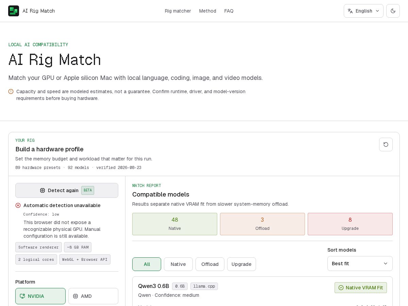This screenshot has width=408, height=306.
Task: Click the red error icon by Automatic detection unavailable
Action: point(18,205)
